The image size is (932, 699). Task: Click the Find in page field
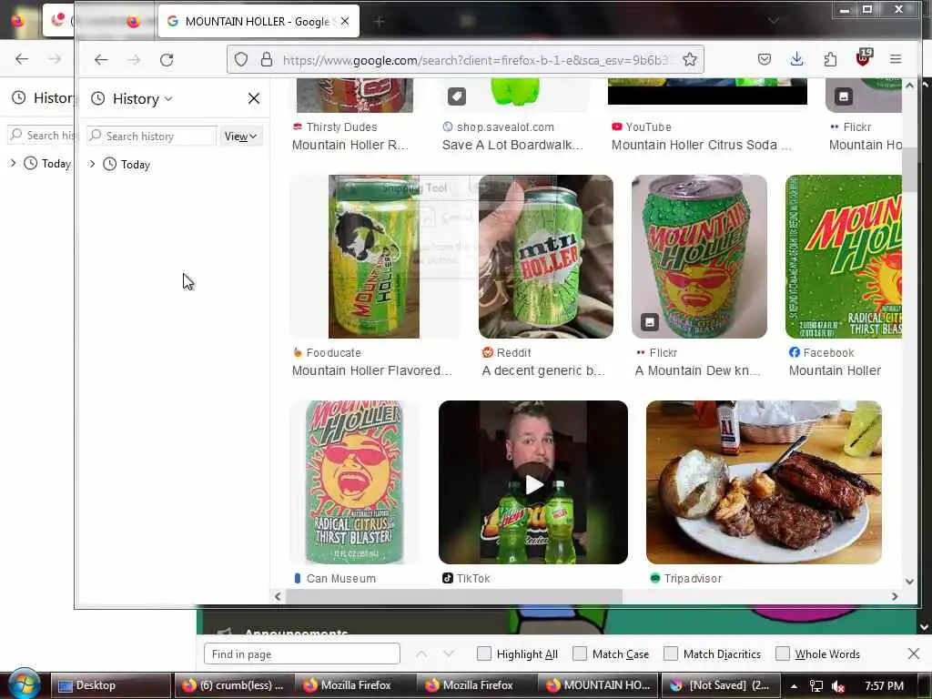(302, 653)
